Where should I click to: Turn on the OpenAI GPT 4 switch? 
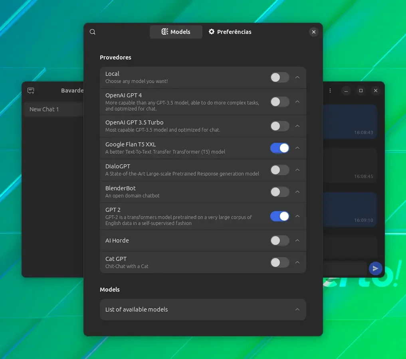[279, 102]
